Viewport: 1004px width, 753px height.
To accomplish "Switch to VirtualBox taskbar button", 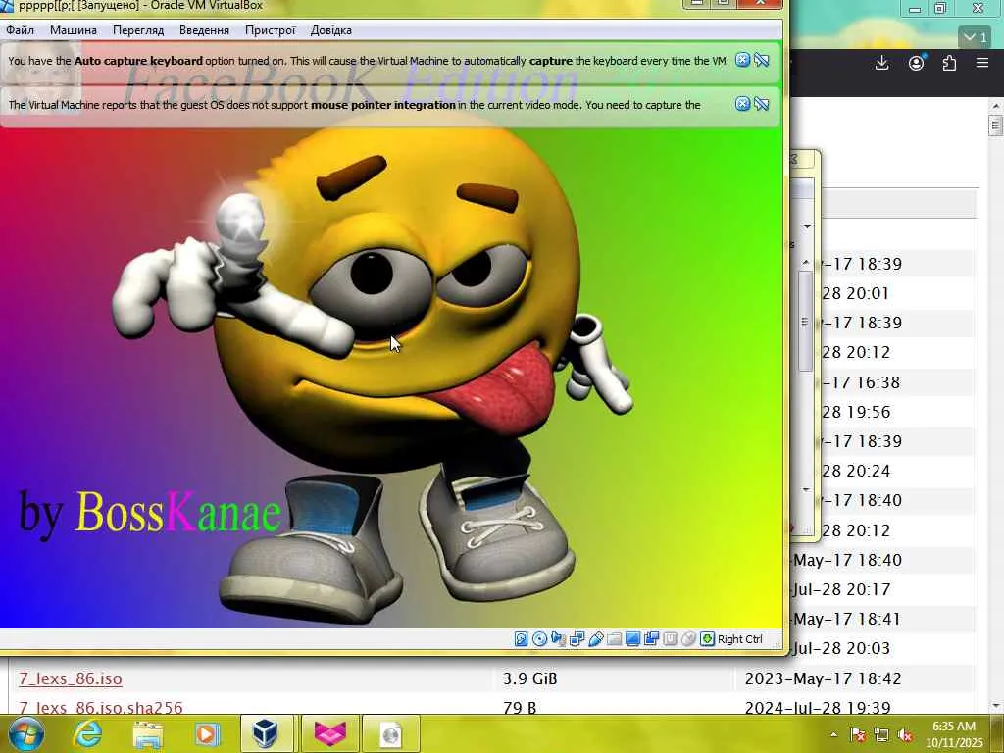I will coord(267,733).
